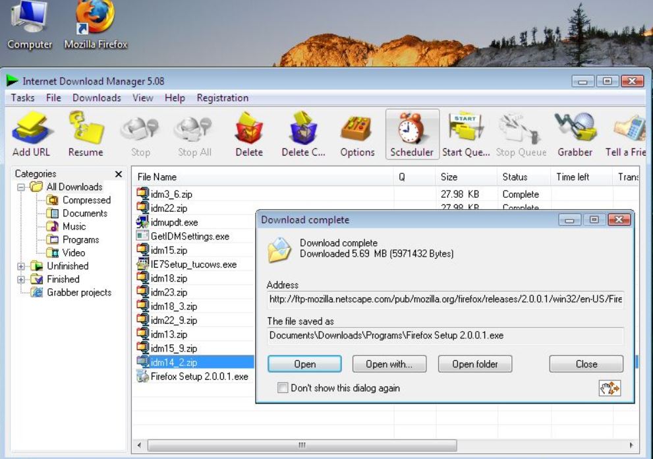This screenshot has height=459, width=653.
Task: Click the IE7Setup_tucows.exe file icon
Action: click(x=143, y=264)
